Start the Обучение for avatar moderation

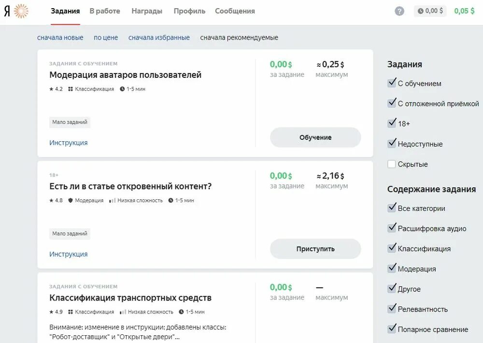(x=315, y=137)
